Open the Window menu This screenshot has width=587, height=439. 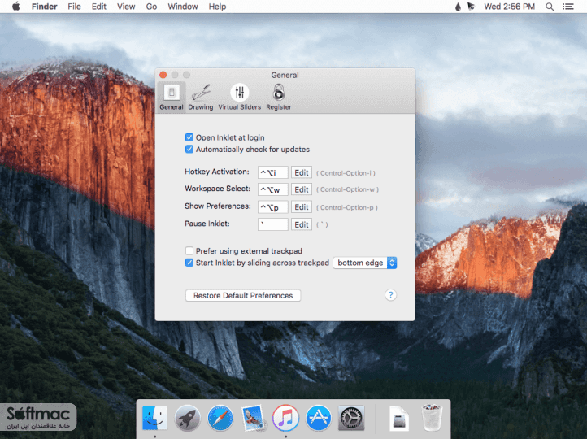183,7
